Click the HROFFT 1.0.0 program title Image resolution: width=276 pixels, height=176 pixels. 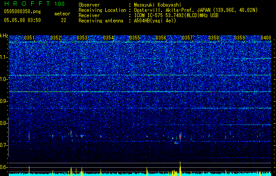(34, 4)
